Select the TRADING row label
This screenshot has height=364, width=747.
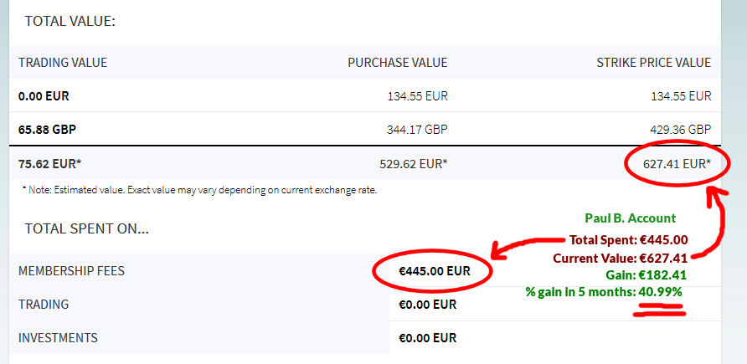(x=44, y=304)
